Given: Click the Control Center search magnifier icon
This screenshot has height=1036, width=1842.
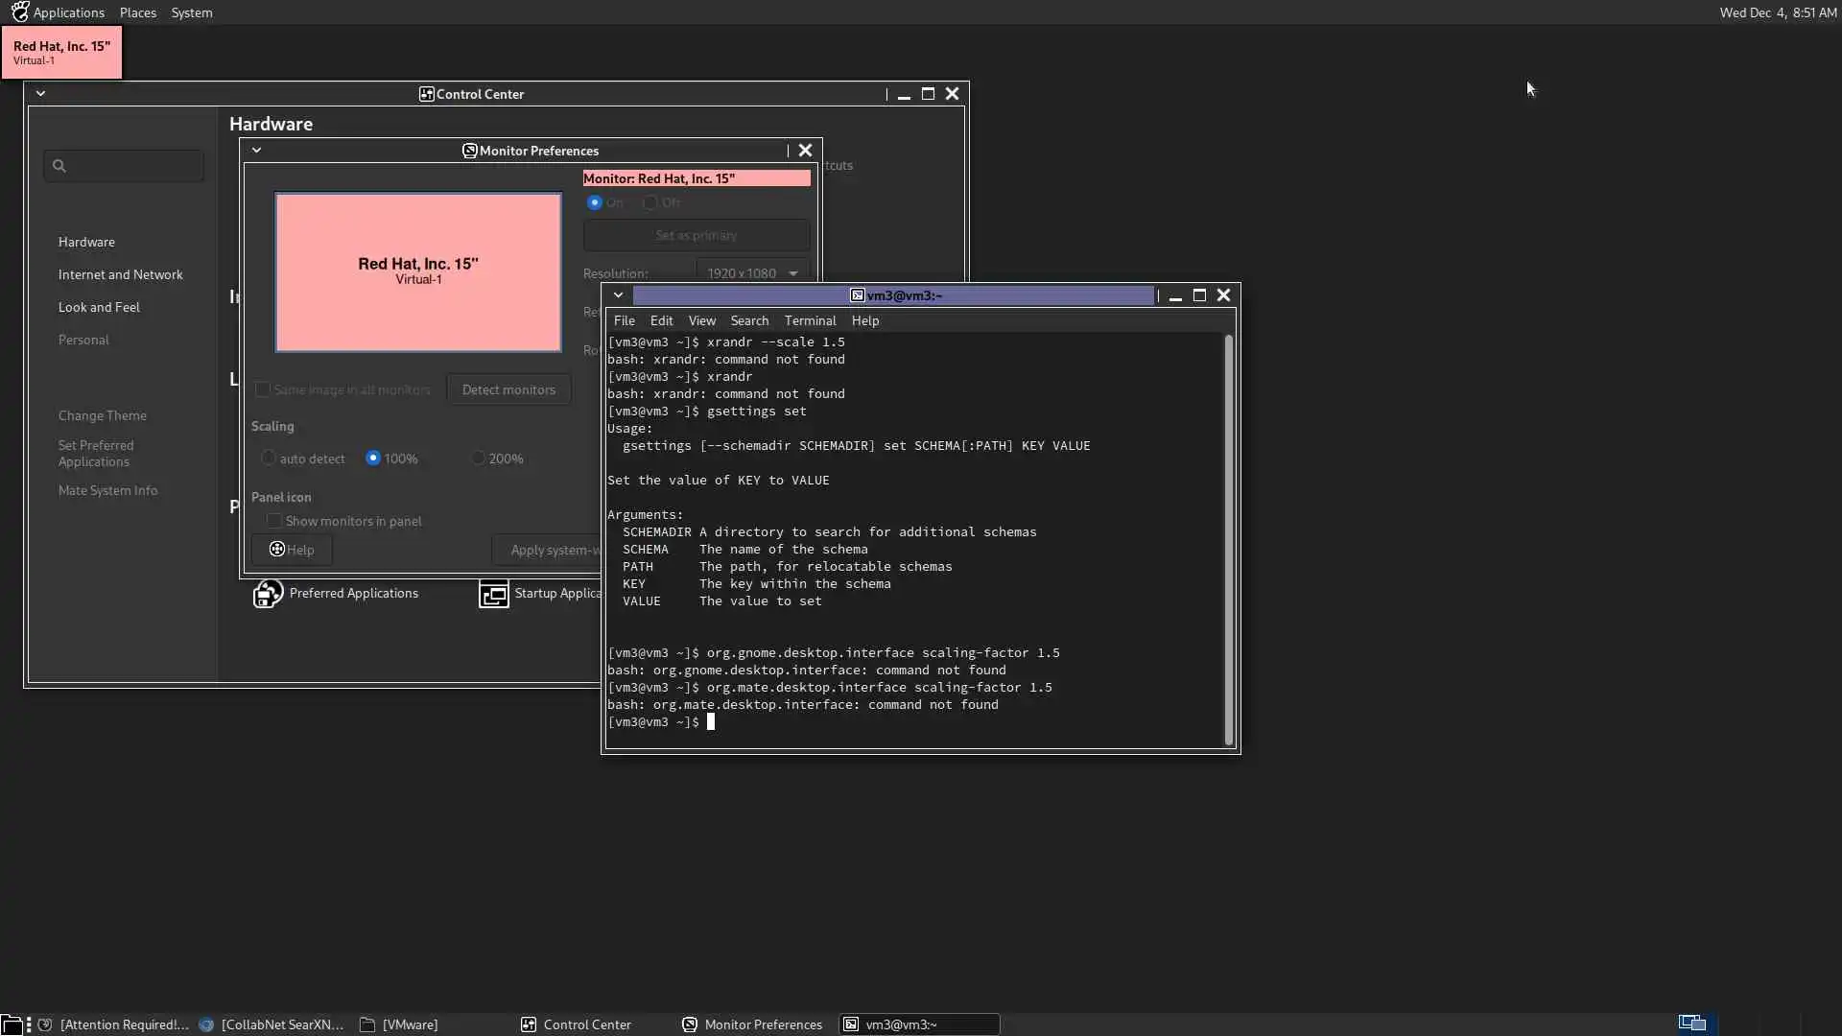Looking at the screenshot, I should [59, 166].
